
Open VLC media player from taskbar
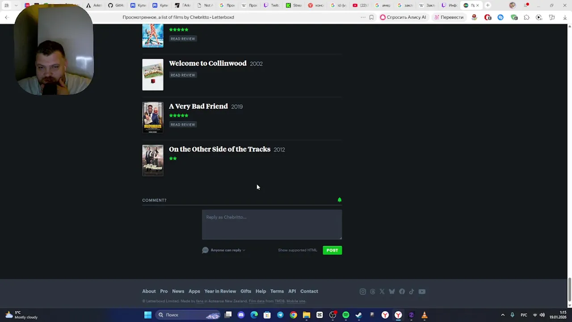pos(424,315)
